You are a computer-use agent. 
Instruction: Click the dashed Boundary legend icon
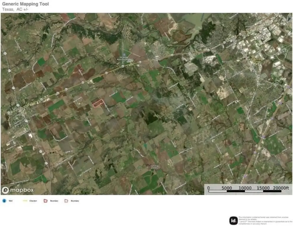click(66, 201)
